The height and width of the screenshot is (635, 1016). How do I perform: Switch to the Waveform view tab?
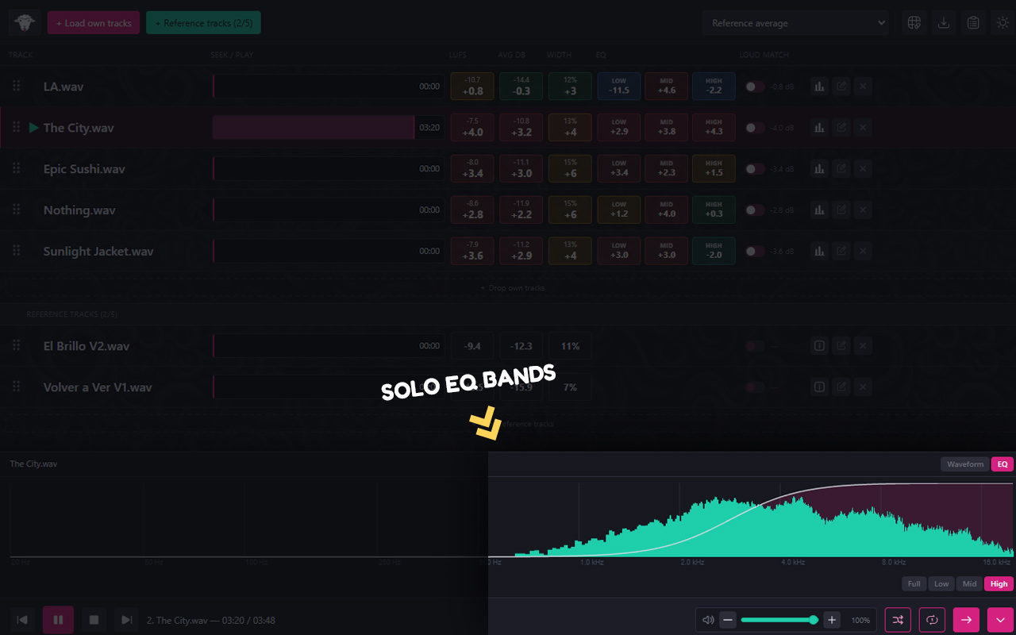(x=965, y=464)
